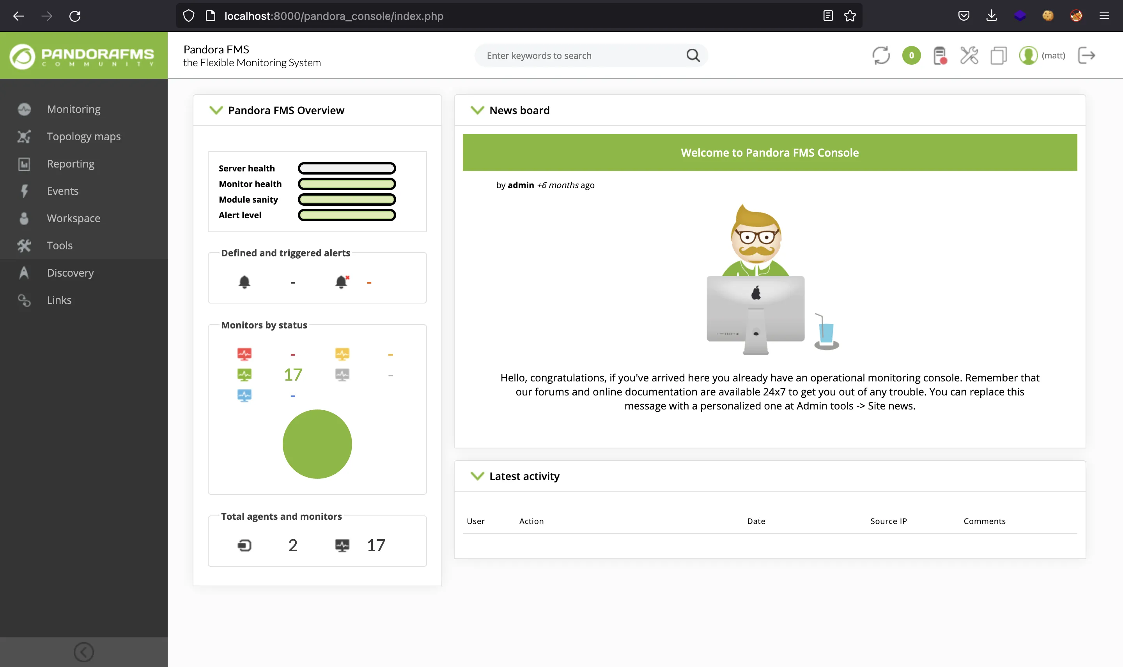Click the User column header
The width and height of the screenshot is (1123, 667).
[x=475, y=521]
